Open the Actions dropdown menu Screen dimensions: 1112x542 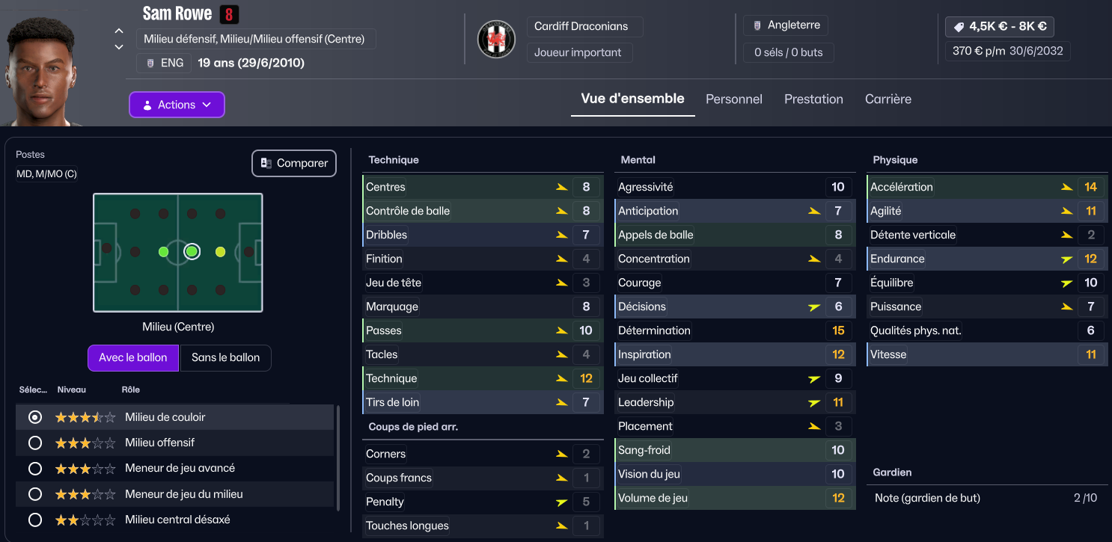click(x=177, y=105)
